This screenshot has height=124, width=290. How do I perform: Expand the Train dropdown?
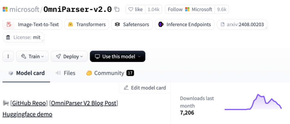(32, 56)
